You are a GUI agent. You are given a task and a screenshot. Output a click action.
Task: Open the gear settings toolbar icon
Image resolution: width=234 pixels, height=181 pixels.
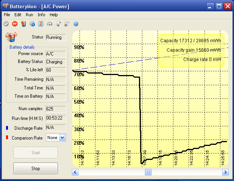tap(32, 24)
